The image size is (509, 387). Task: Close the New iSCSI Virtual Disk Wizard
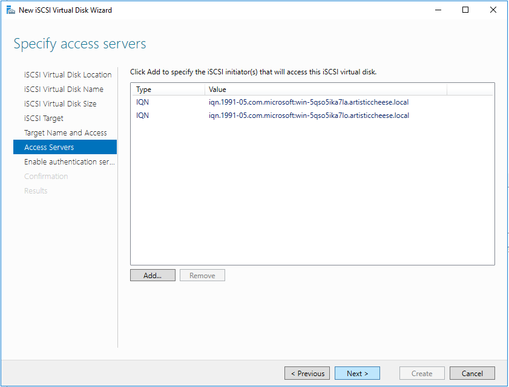point(493,10)
